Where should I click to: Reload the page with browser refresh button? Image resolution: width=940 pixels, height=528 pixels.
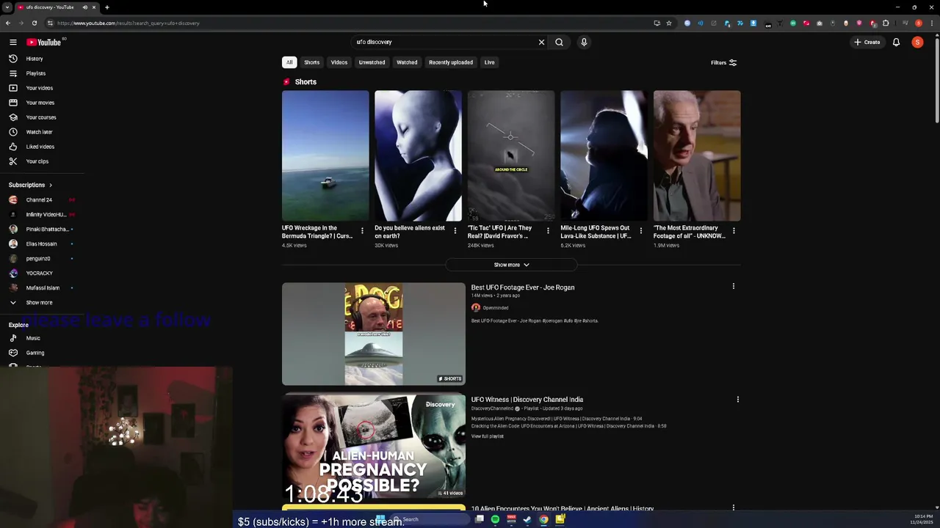pyautogui.click(x=34, y=23)
